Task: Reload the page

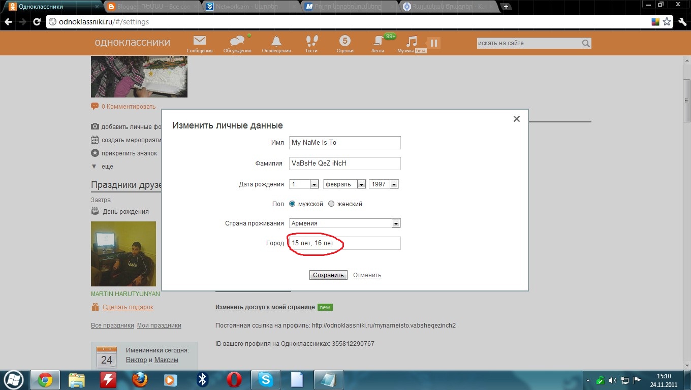Action: coord(37,22)
